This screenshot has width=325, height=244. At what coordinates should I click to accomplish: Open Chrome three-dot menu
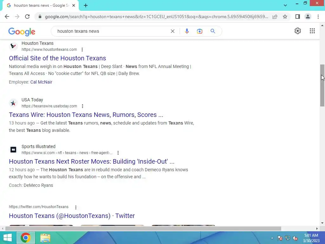(x=318, y=17)
